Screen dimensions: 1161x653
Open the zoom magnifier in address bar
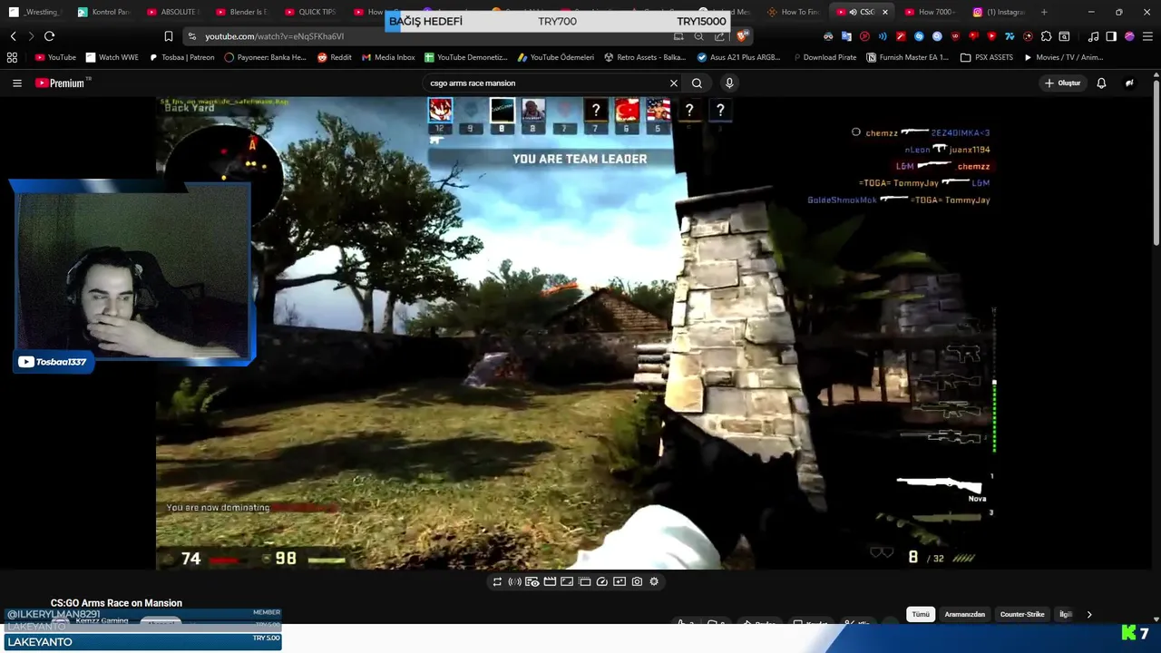coord(698,36)
